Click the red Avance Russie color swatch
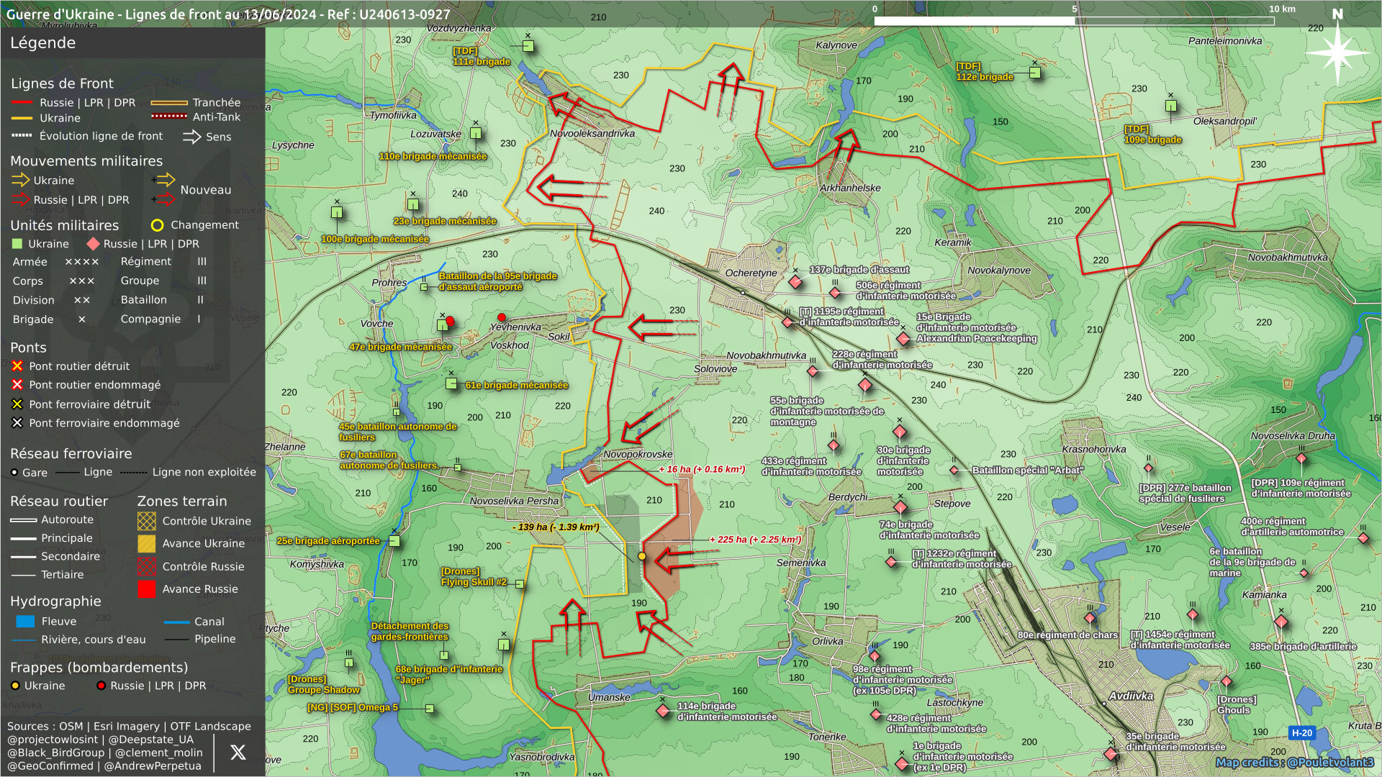The height and width of the screenshot is (777, 1382). click(x=146, y=589)
